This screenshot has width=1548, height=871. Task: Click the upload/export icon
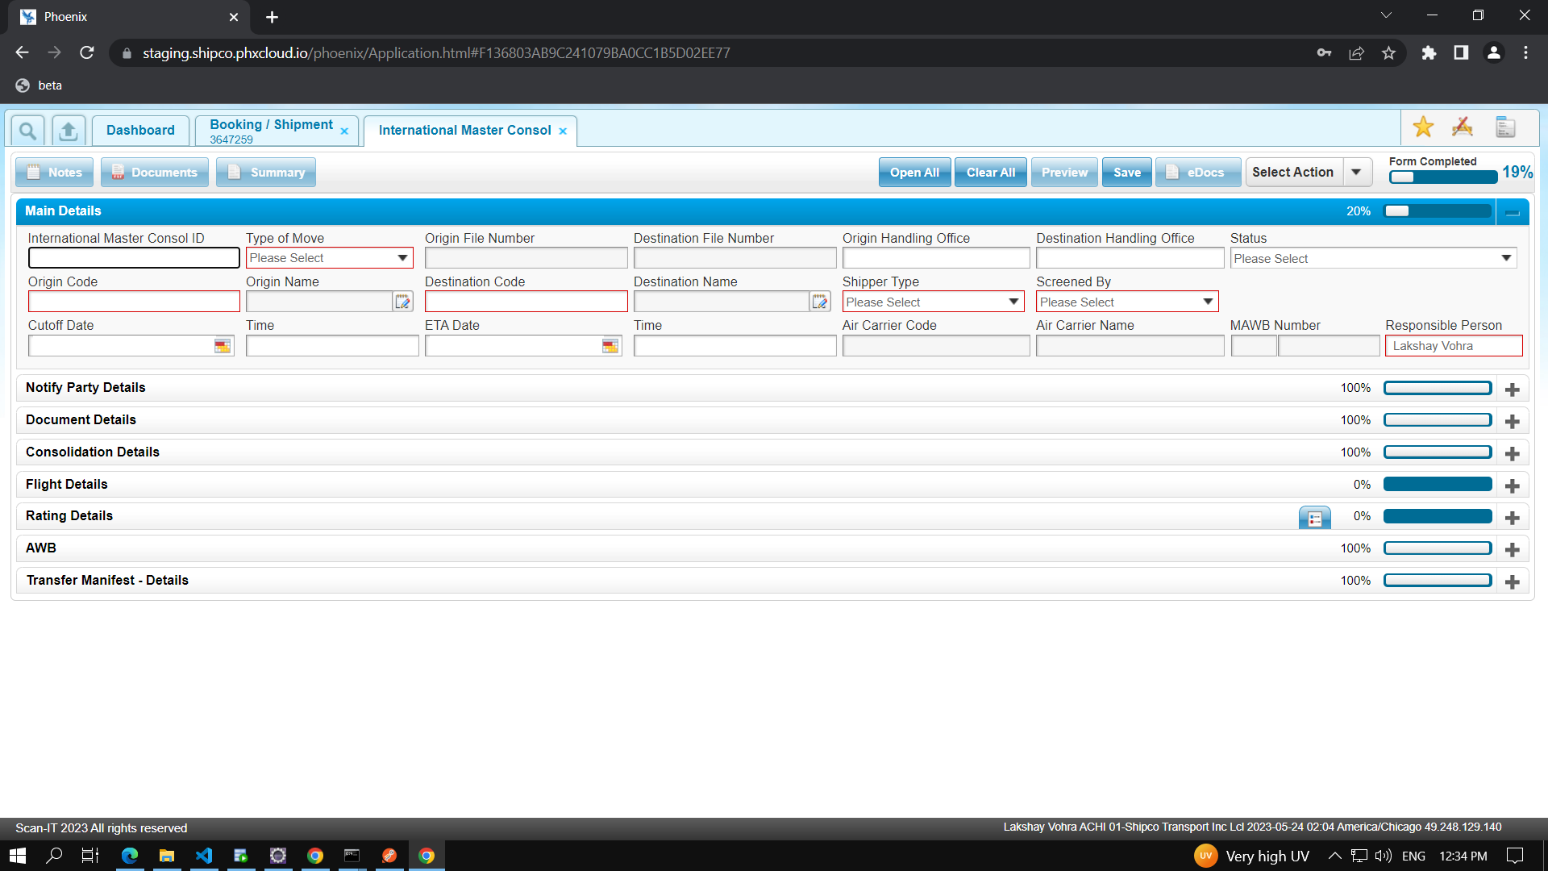[x=68, y=130]
